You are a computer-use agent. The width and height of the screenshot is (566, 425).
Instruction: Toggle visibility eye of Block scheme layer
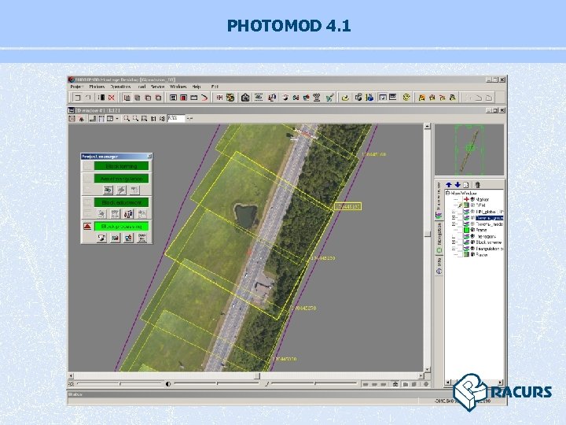point(472,242)
